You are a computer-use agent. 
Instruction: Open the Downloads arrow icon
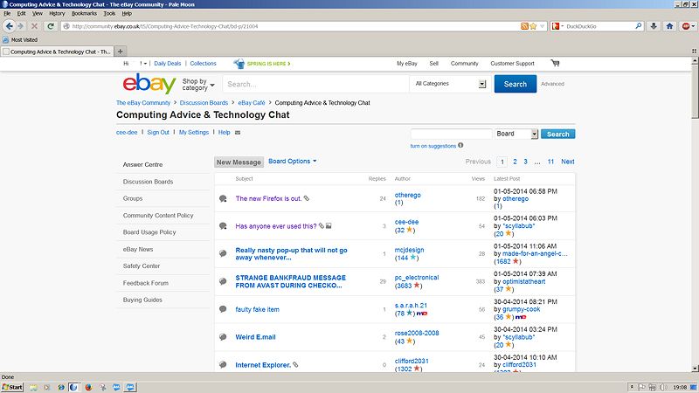click(x=654, y=26)
